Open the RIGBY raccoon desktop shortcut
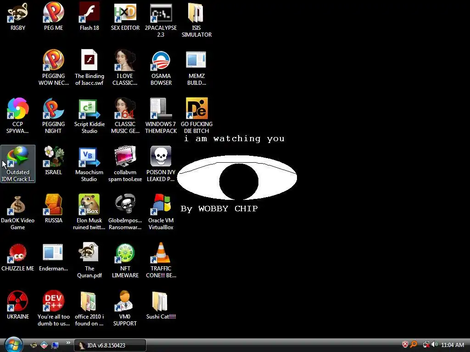The height and width of the screenshot is (352, 470). (x=18, y=17)
